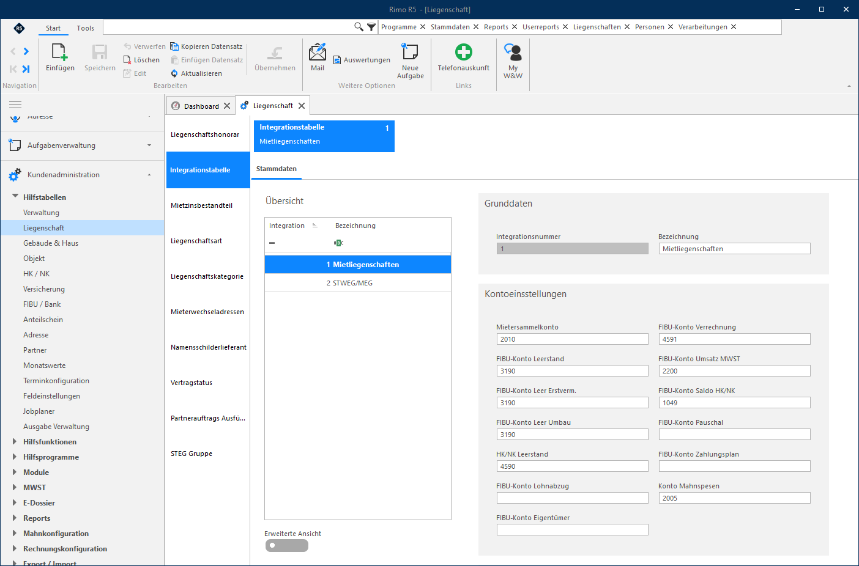Click the search magnifier icon
The width and height of the screenshot is (859, 566).
pos(359,27)
